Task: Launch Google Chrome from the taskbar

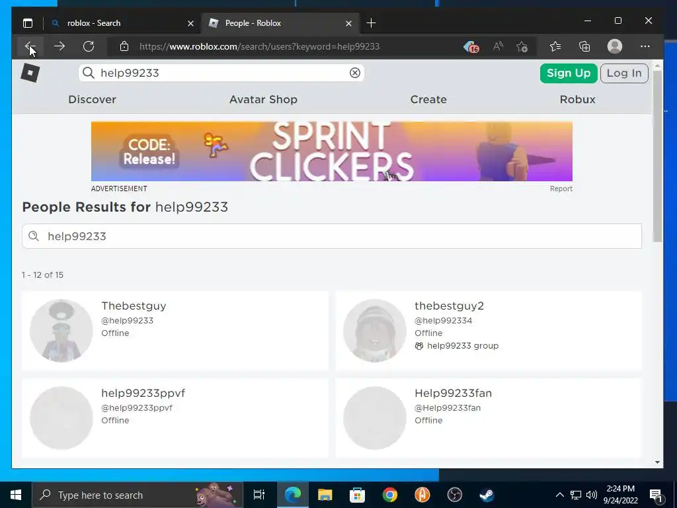Action: click(x=389, y=495)
